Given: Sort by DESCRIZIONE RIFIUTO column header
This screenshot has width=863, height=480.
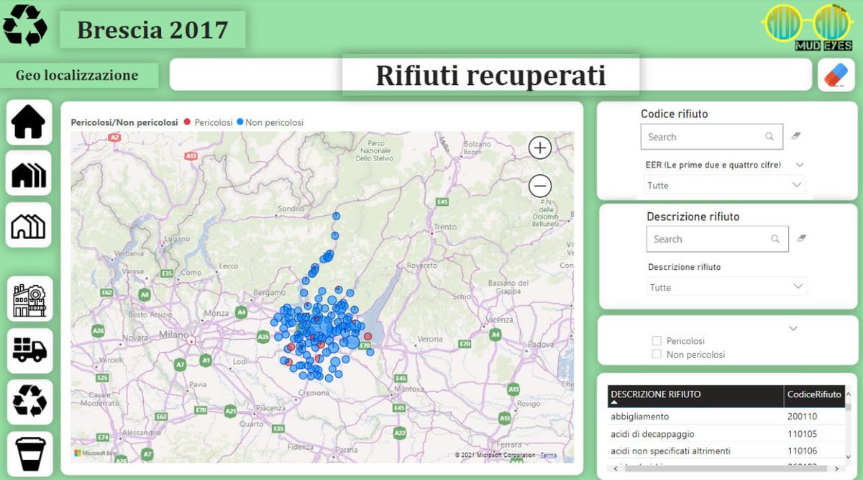Looking at the screenshot, I should tap(695, 395).
